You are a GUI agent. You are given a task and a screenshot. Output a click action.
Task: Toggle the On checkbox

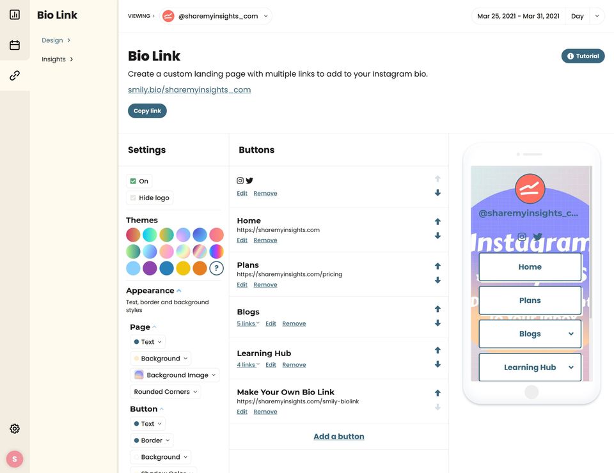coord(133,182)
